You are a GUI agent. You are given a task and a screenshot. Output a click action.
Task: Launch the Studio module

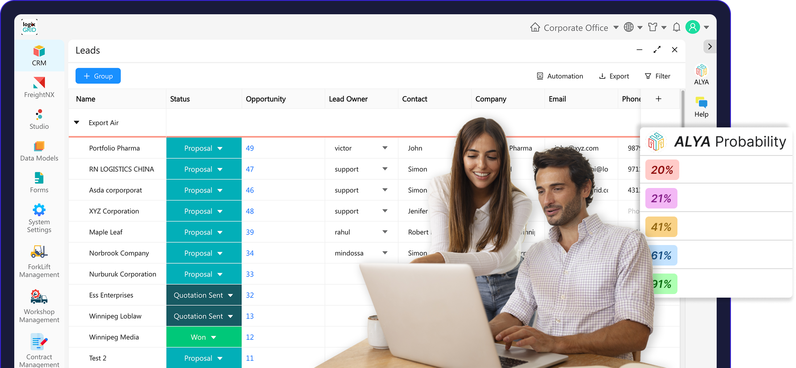pyautogui.click(x=39, y=119)
